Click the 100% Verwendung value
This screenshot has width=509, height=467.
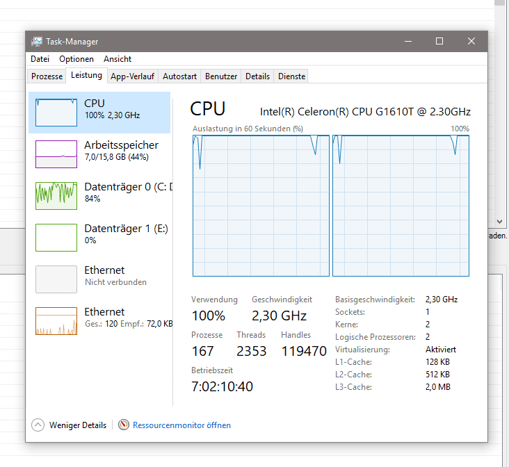[209, 316]
